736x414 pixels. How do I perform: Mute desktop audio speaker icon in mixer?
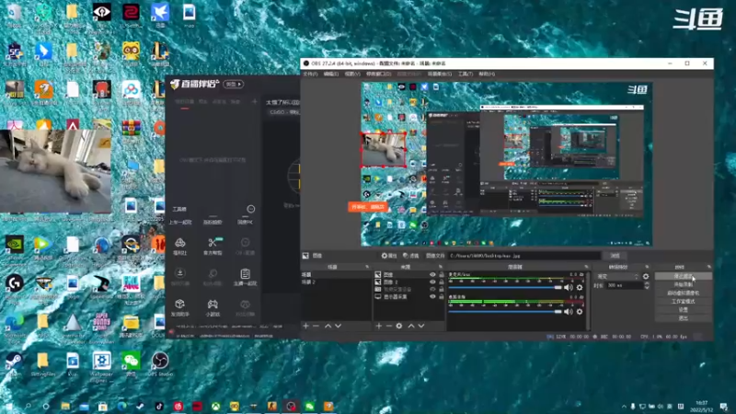point(569,312)
